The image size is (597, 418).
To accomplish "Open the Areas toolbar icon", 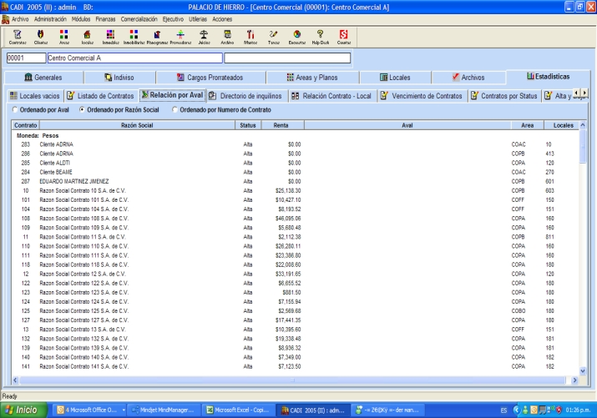I will [63, 35].
